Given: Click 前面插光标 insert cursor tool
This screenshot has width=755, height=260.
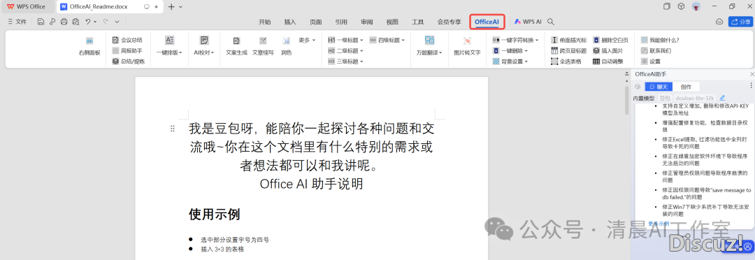Looking at the screenshot, I should (568, 40).
